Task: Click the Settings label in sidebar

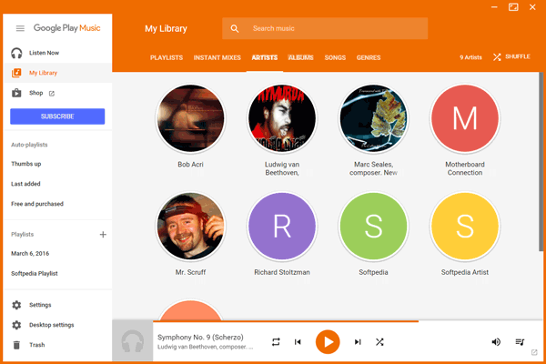Action: (x=40, y=305)
